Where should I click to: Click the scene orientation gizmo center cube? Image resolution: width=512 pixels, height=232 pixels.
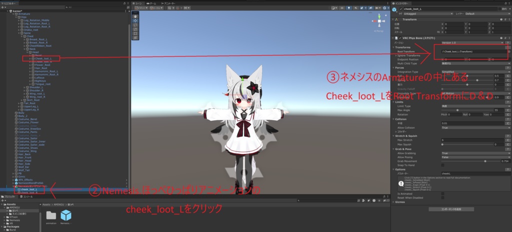tap(379, 21)
